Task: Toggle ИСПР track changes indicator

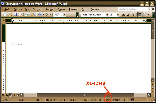Action: click(93, 100)
